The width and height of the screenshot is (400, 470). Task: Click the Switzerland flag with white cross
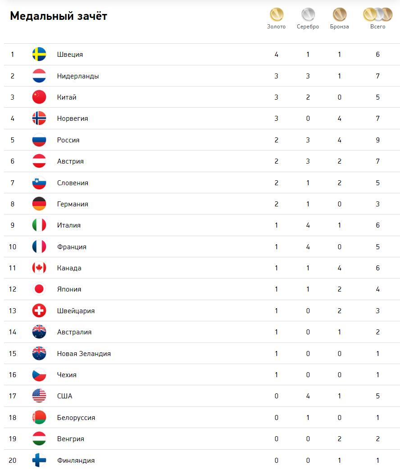click(39, 311)
